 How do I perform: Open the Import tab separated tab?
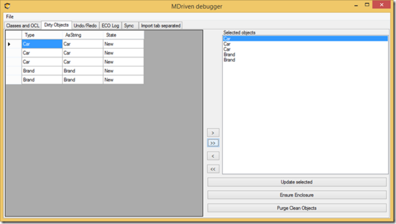161,25
